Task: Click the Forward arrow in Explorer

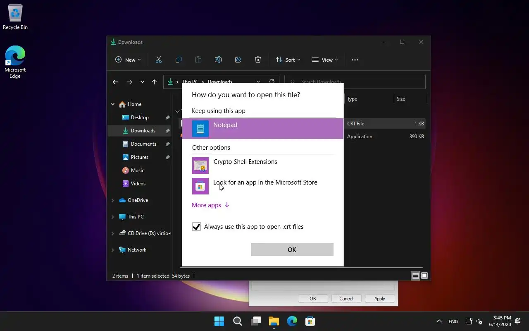Action: 130,82
